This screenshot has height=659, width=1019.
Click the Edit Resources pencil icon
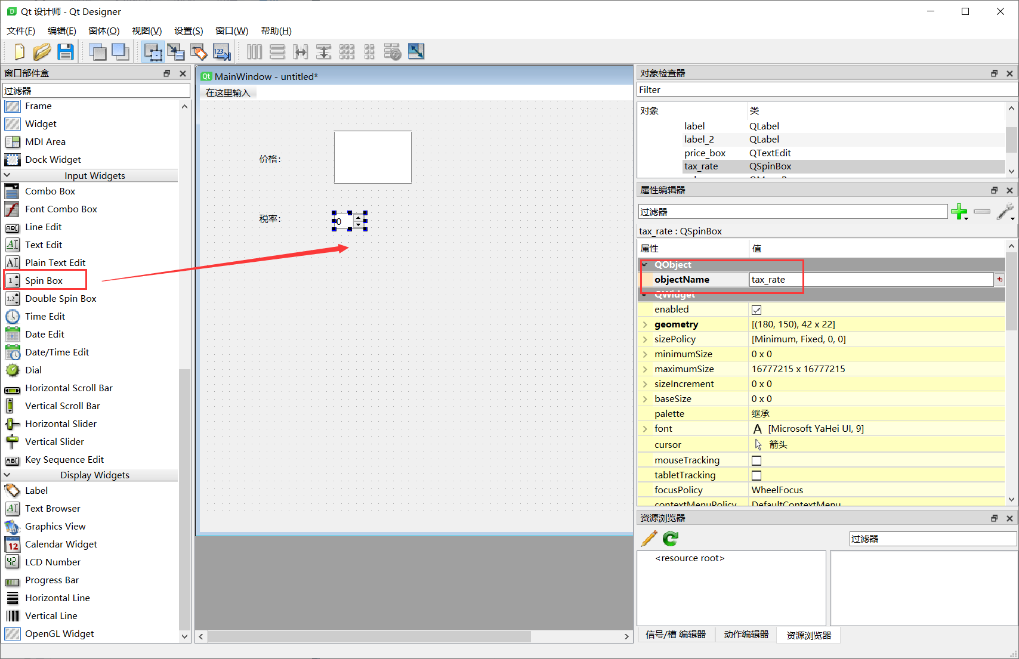[x=649, y=538]
